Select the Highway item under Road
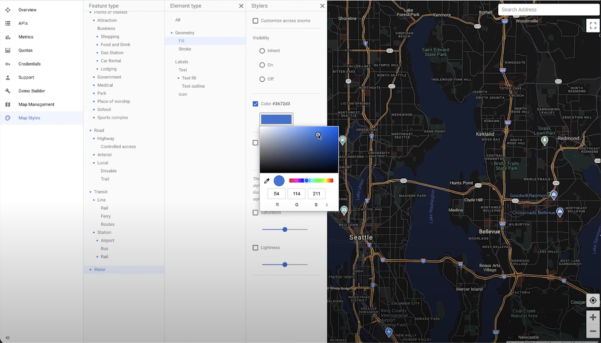 [106, 138]
